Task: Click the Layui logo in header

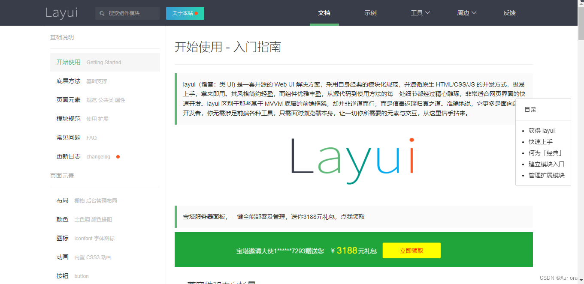Action: click(x=61, y=13)
